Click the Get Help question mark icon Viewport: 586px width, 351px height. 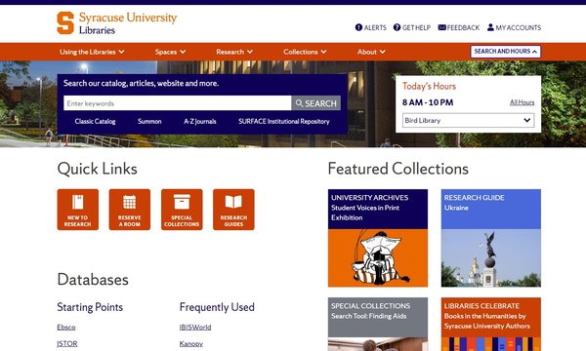[x=397, y=27]
